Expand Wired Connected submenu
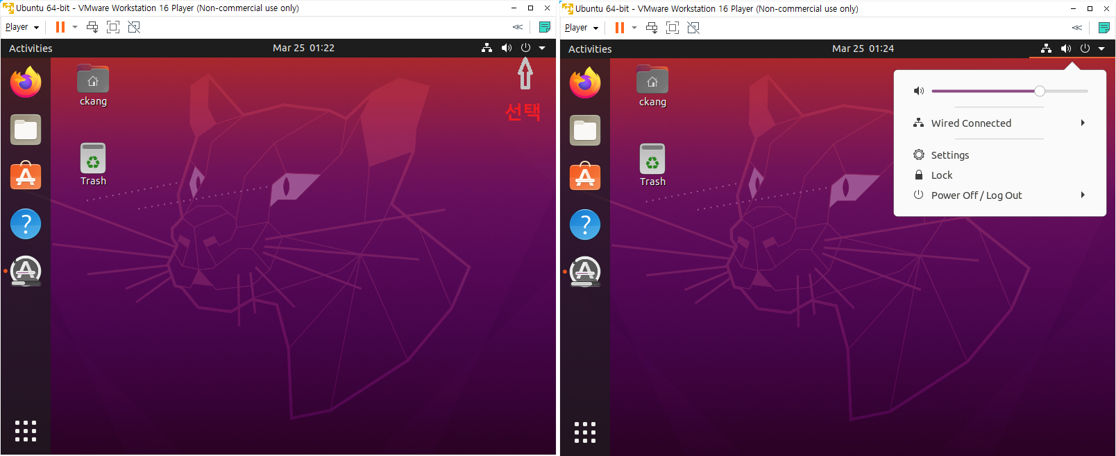 point(999,123)
